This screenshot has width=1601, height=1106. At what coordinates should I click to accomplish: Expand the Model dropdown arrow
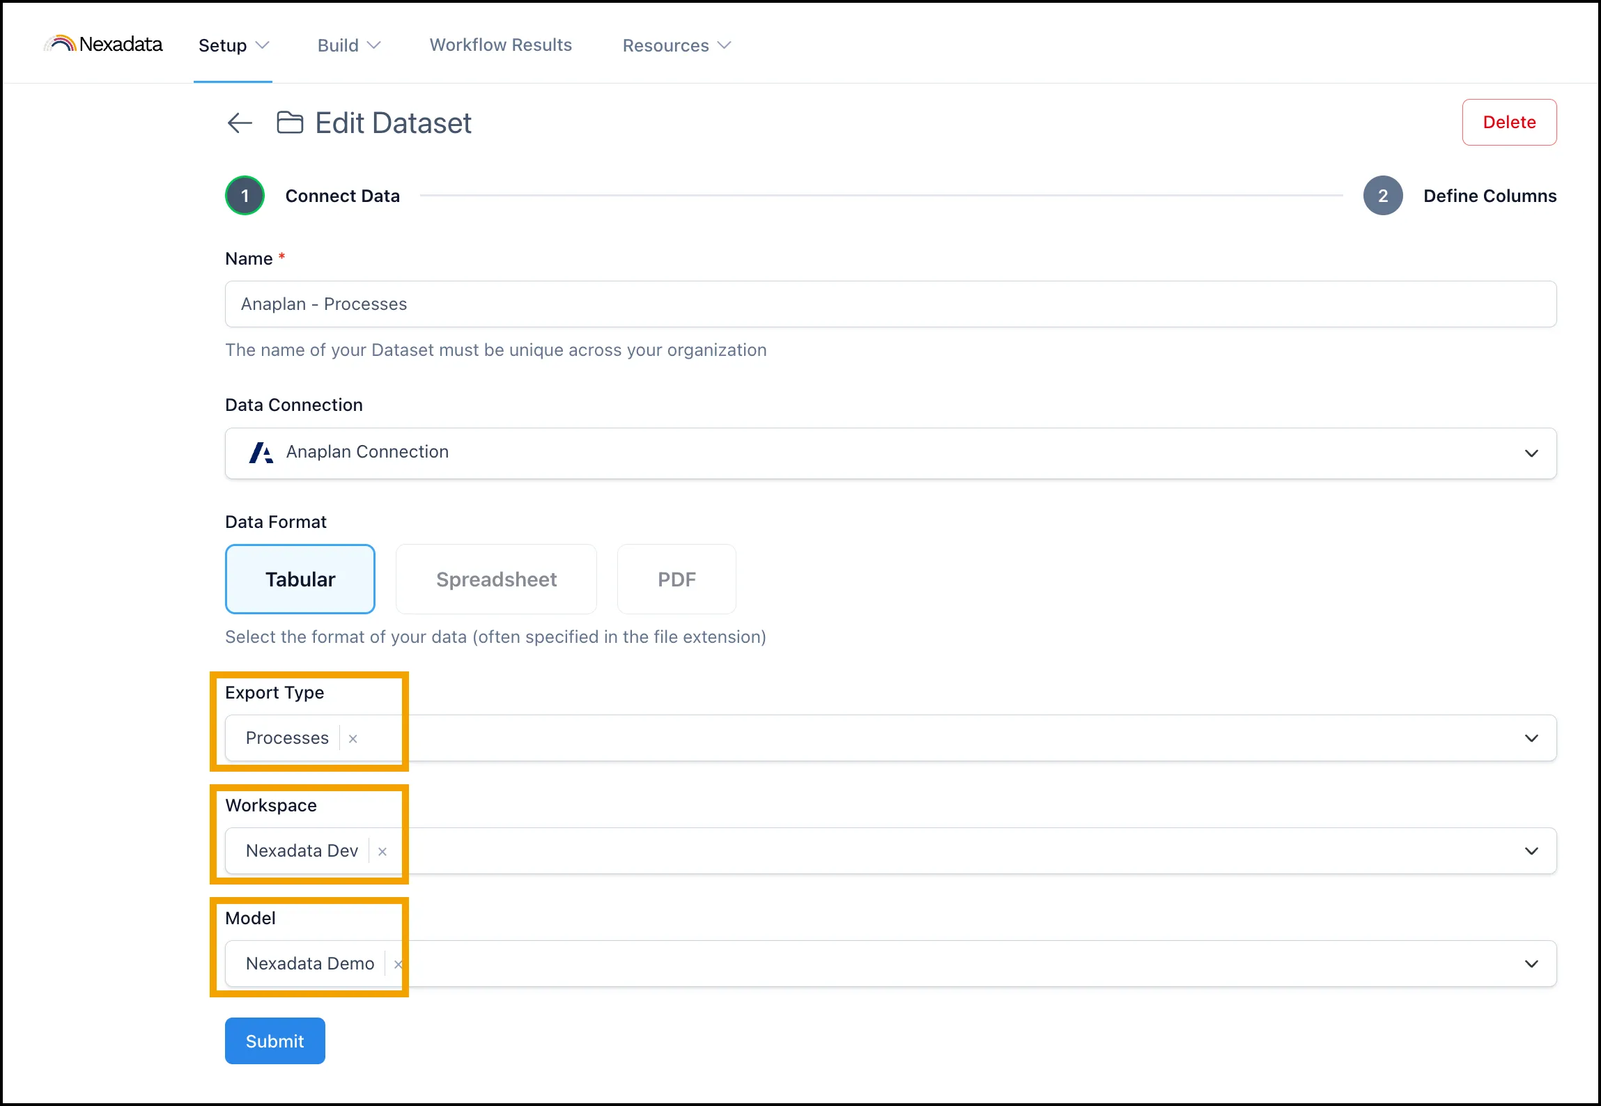1531,964
